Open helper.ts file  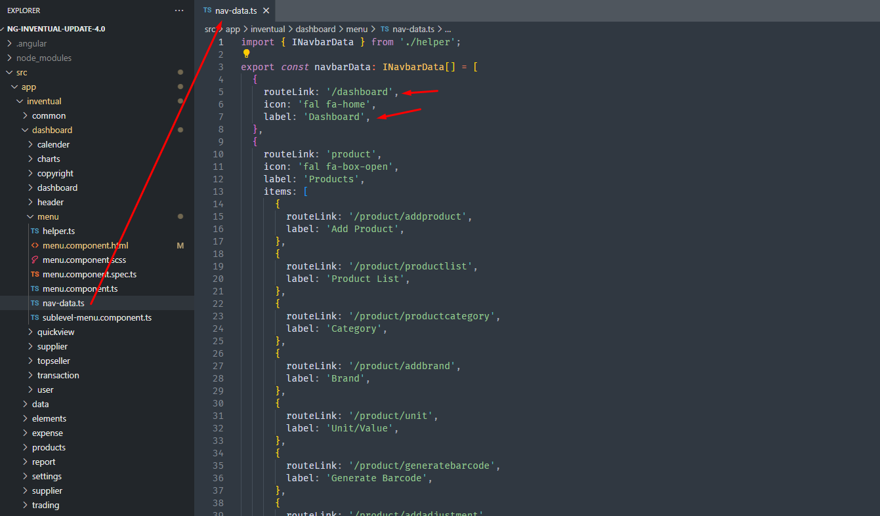click(58, 231)
